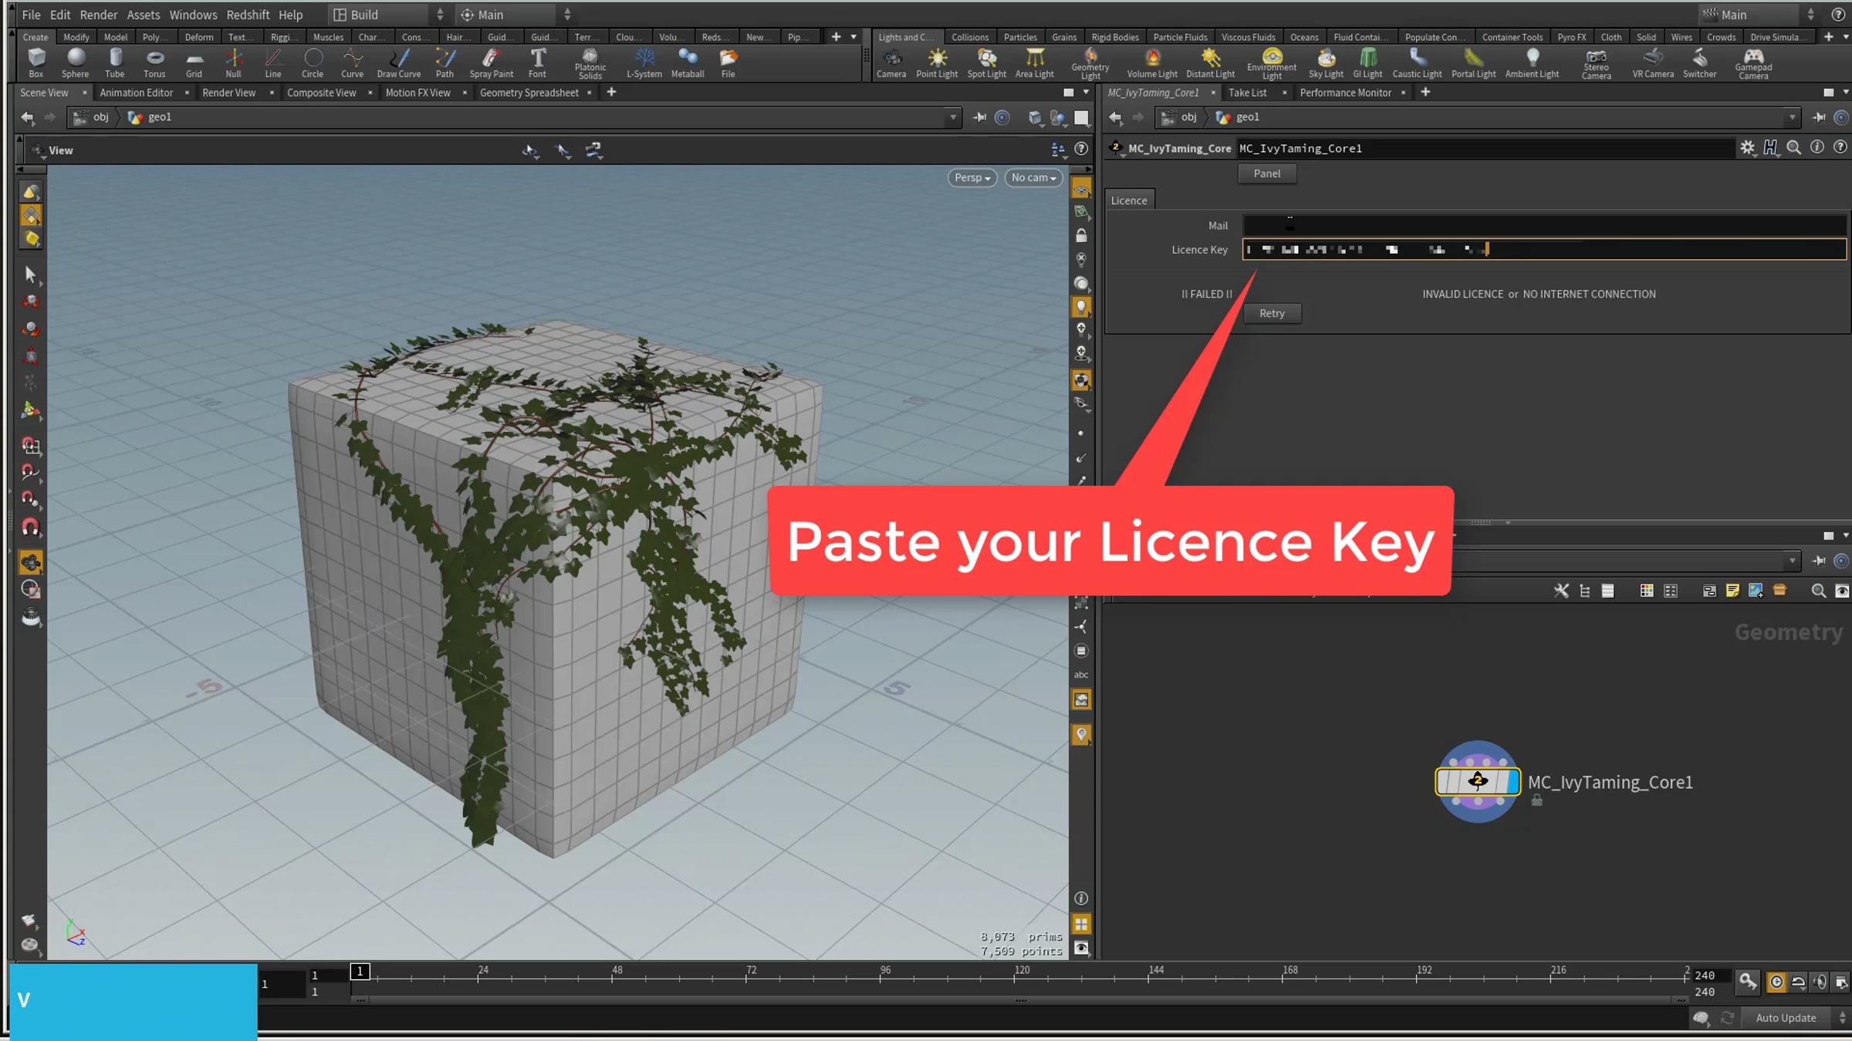Open the Render menu
This screenshot has width=1852, height=1041.
pyautogui.click(x=99, y=15)
